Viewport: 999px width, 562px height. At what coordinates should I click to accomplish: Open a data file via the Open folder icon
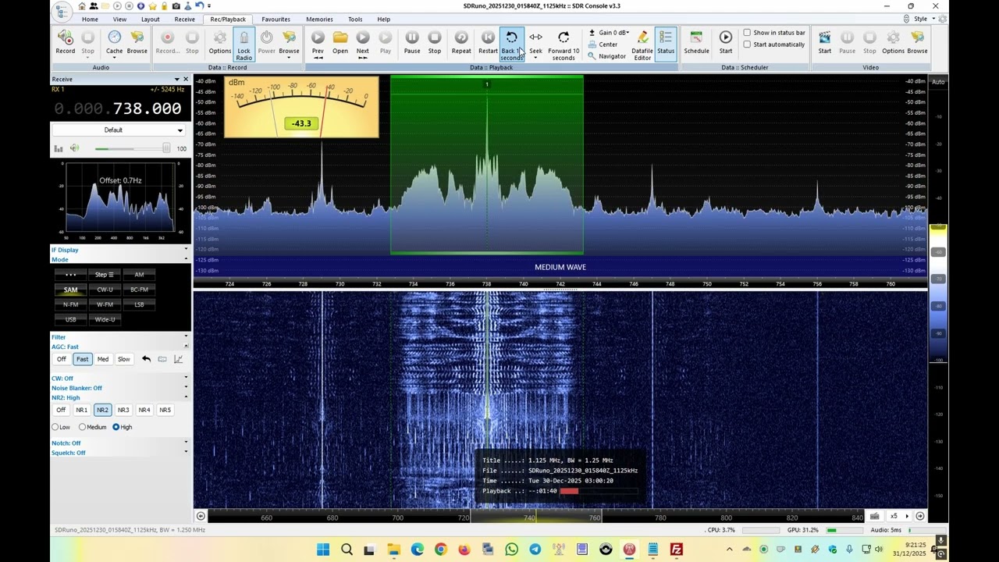point(340,43)
